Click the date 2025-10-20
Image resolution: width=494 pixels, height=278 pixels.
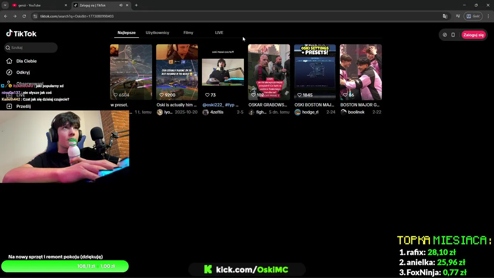tap(186, 112)
